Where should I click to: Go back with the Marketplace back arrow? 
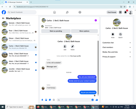click(3, 18)
